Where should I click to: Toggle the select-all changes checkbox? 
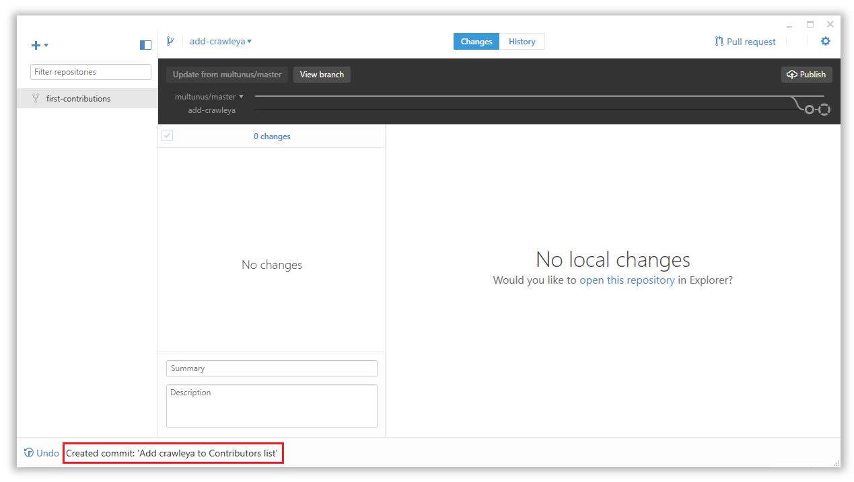click(x=167, y=136)
